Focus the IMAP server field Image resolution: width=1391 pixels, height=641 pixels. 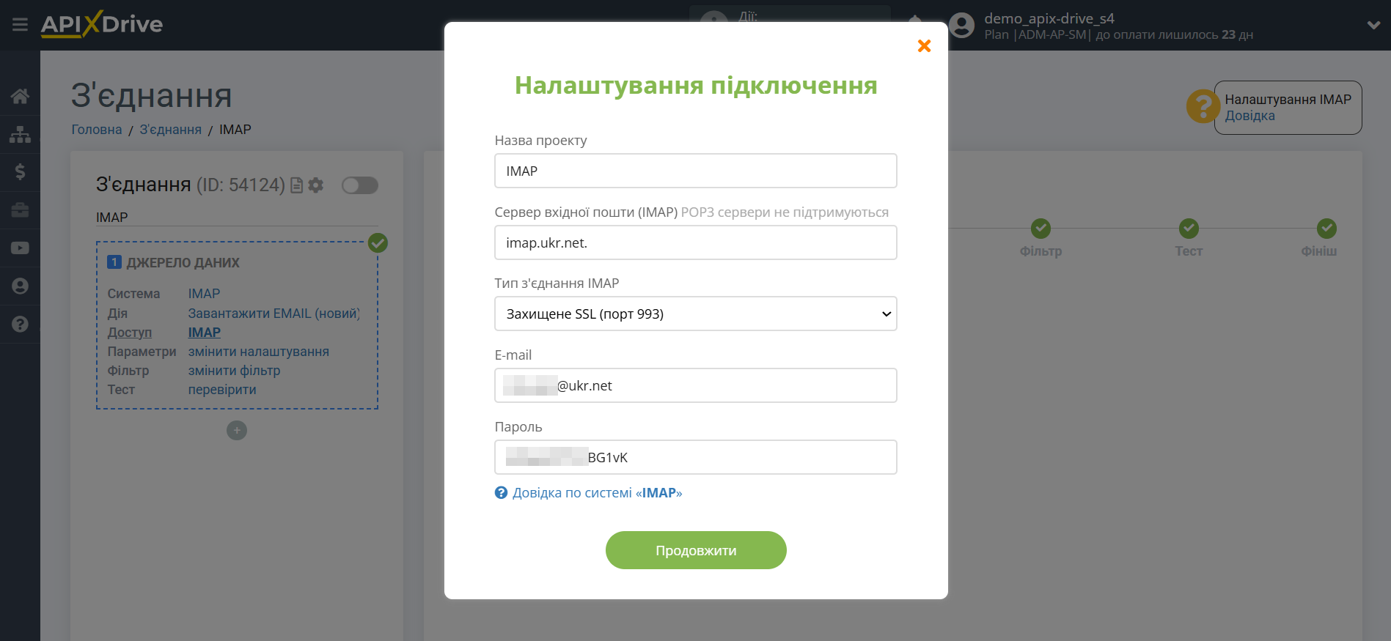[x=696, y=242]
